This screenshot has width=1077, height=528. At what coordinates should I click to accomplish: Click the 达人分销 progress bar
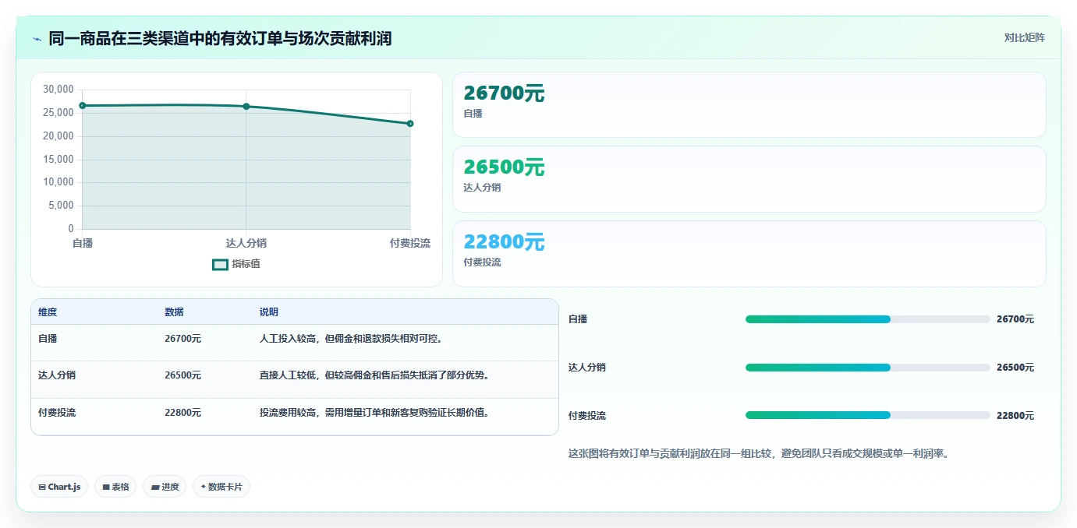868,368
